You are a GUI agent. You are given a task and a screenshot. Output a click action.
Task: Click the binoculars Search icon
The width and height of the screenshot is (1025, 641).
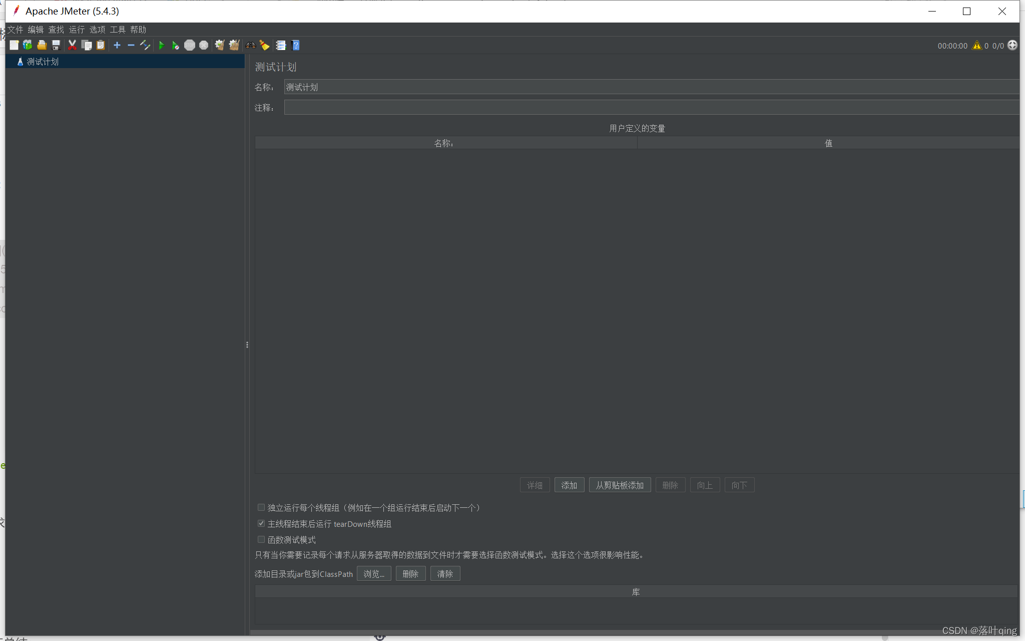tap(250, 46)
